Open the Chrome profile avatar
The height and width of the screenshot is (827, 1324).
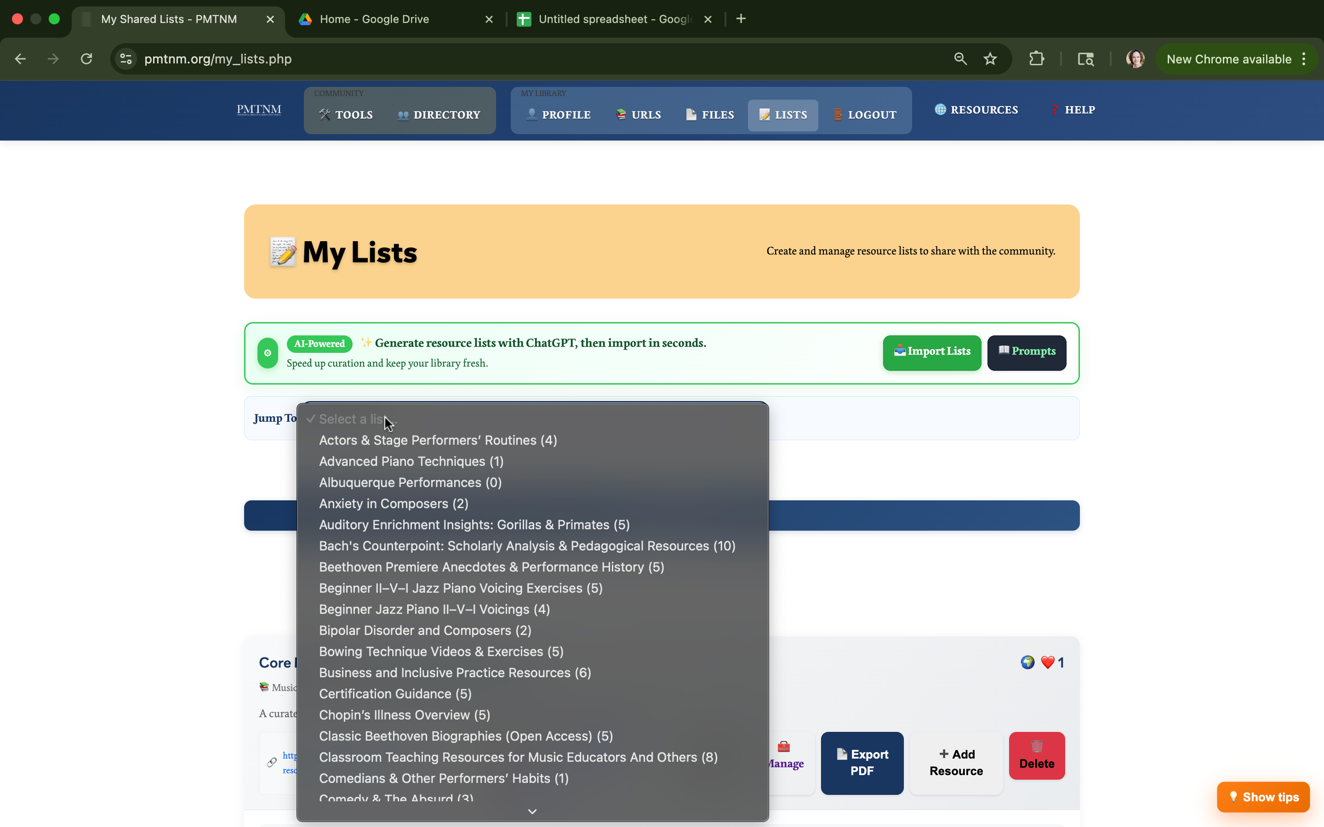(1135, 59)
